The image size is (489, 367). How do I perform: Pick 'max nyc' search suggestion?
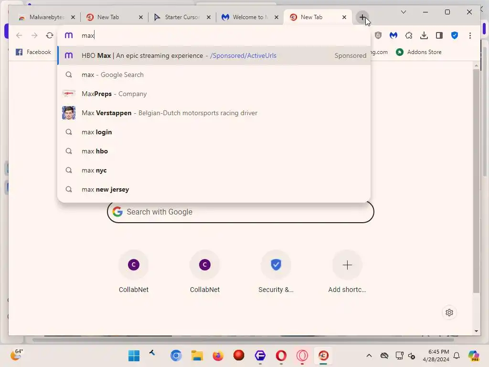pos(214,170)
